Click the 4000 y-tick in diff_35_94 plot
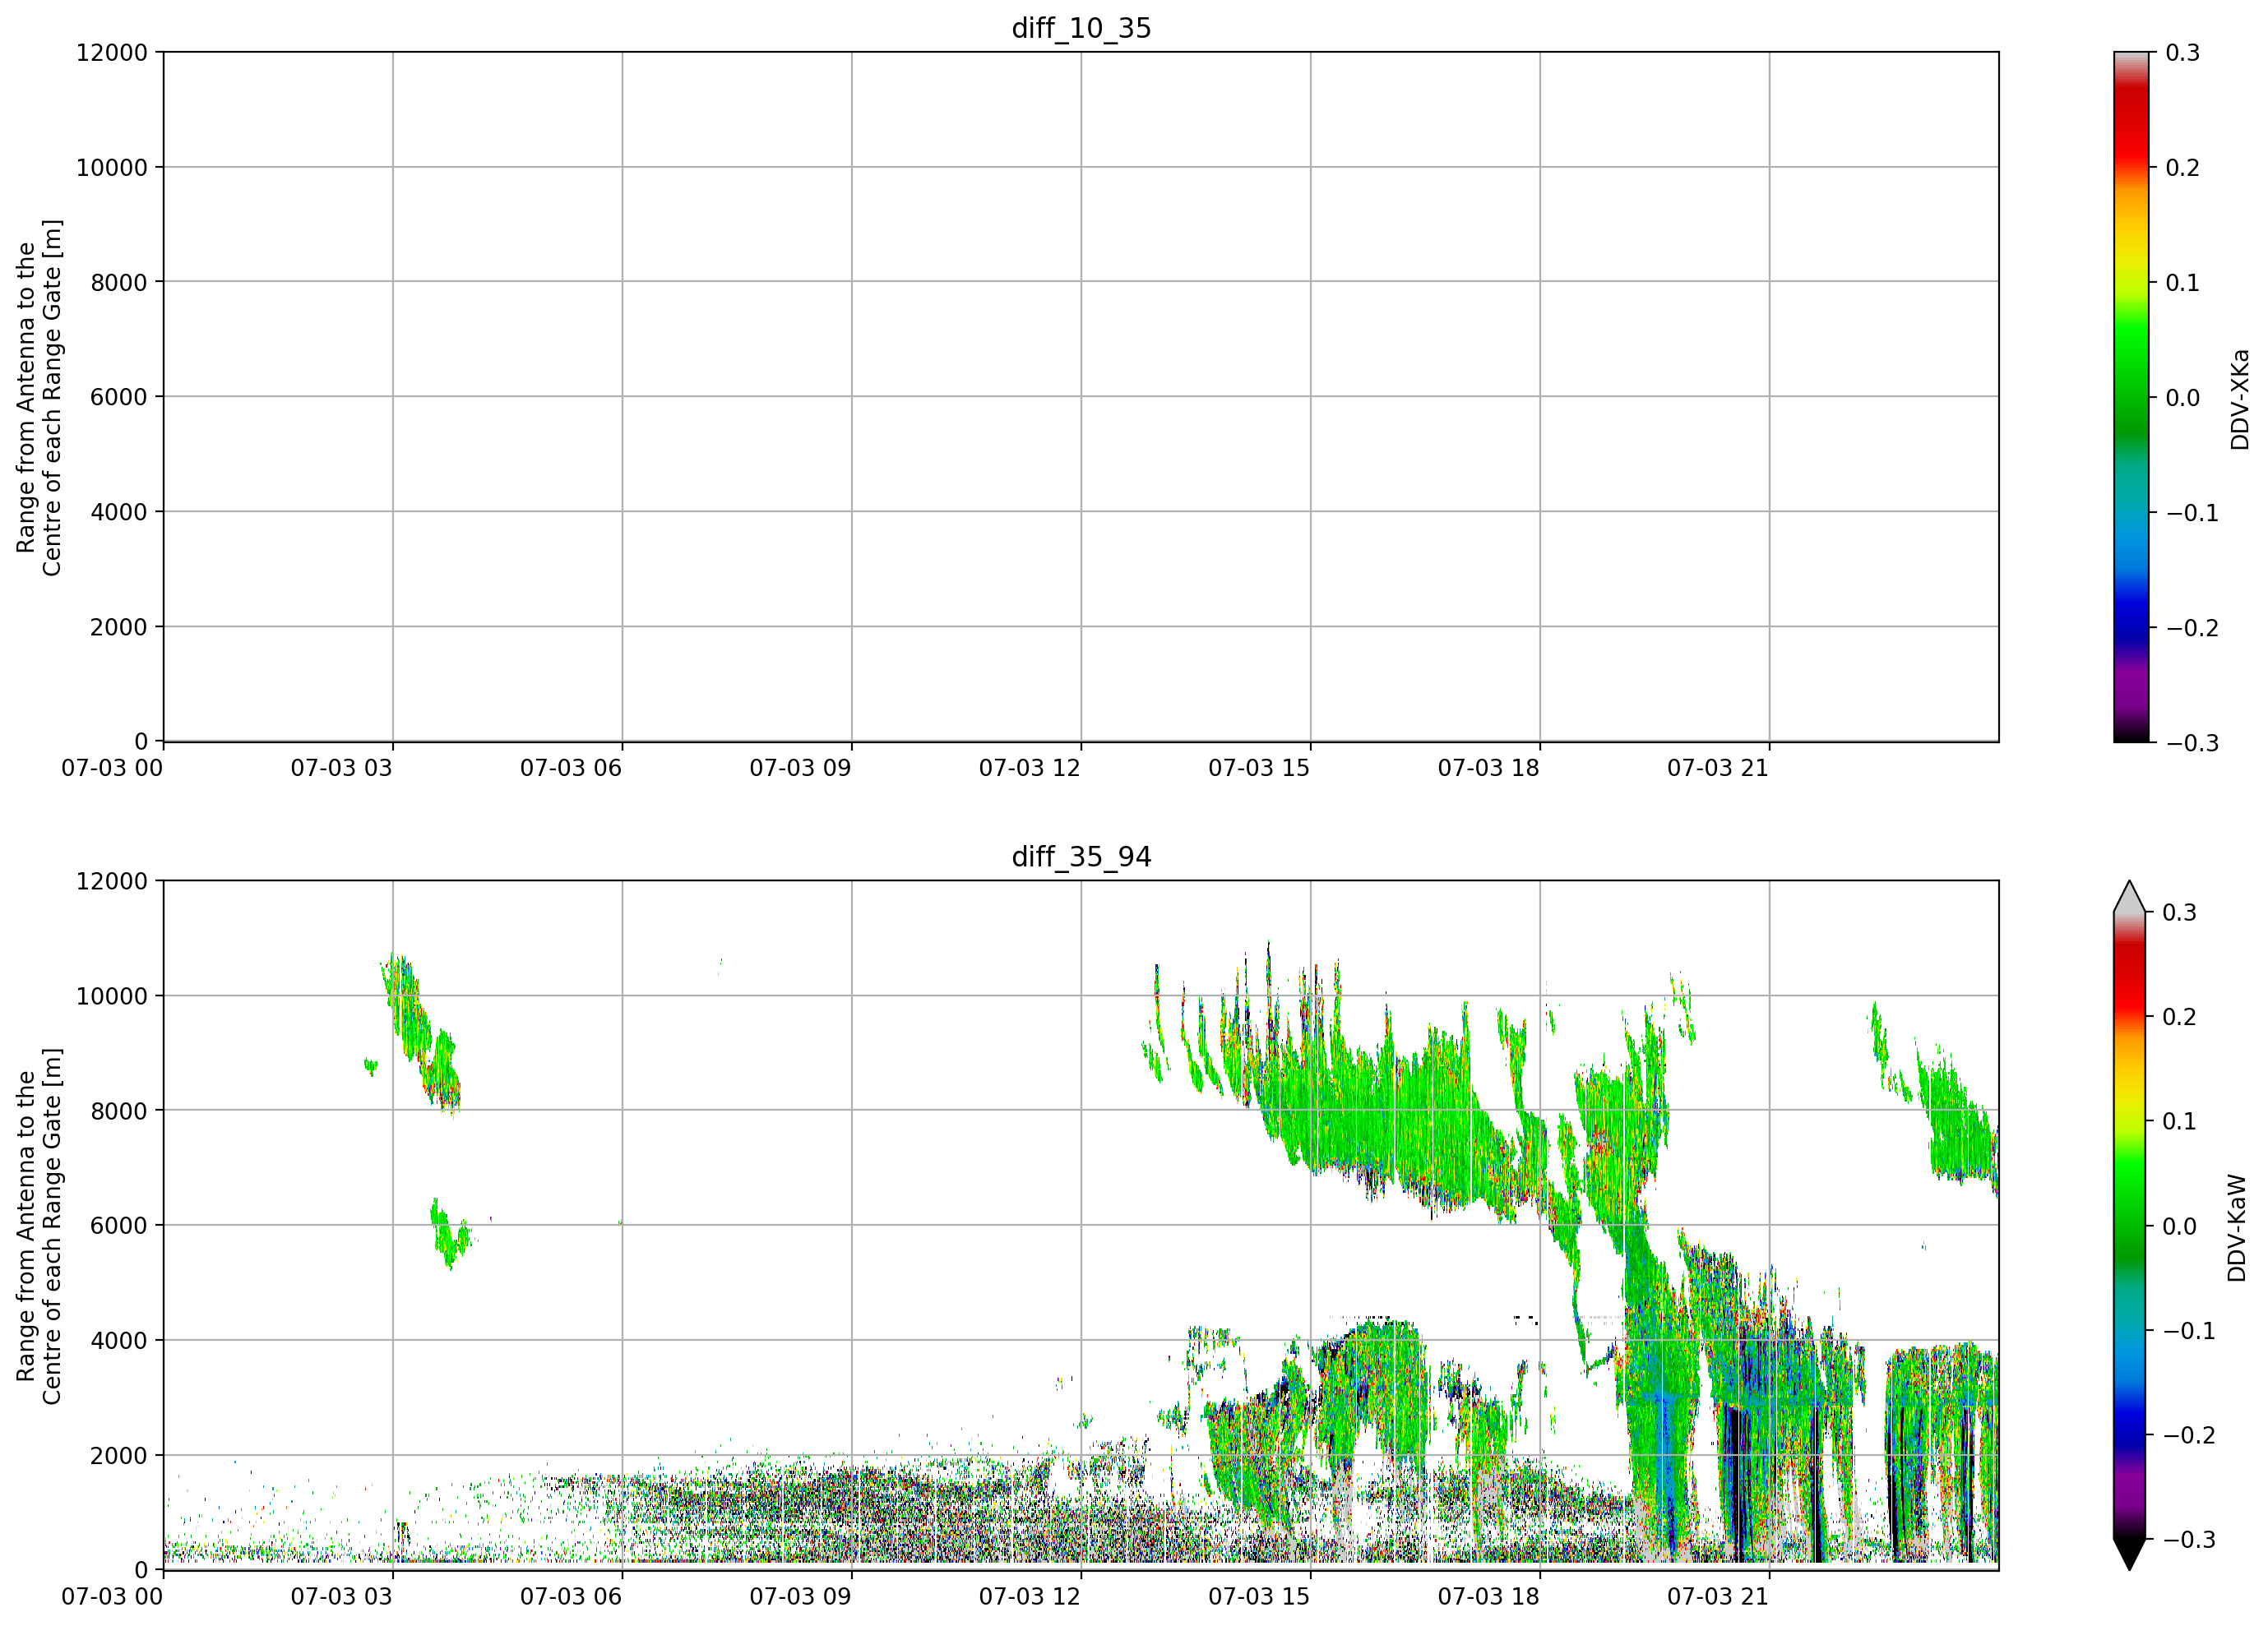This screenshot has height=1626, width=2268. click(x=119, y=1340)
